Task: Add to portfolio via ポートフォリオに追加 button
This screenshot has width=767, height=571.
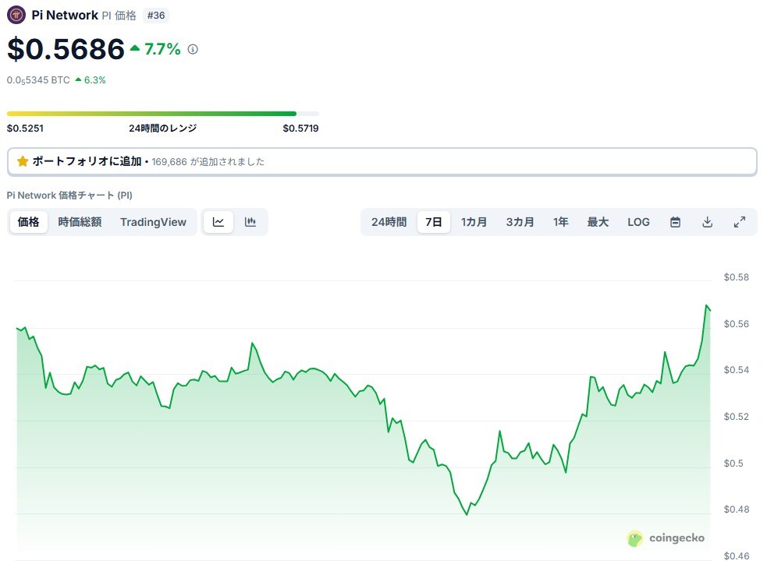Action: (382, 162)
